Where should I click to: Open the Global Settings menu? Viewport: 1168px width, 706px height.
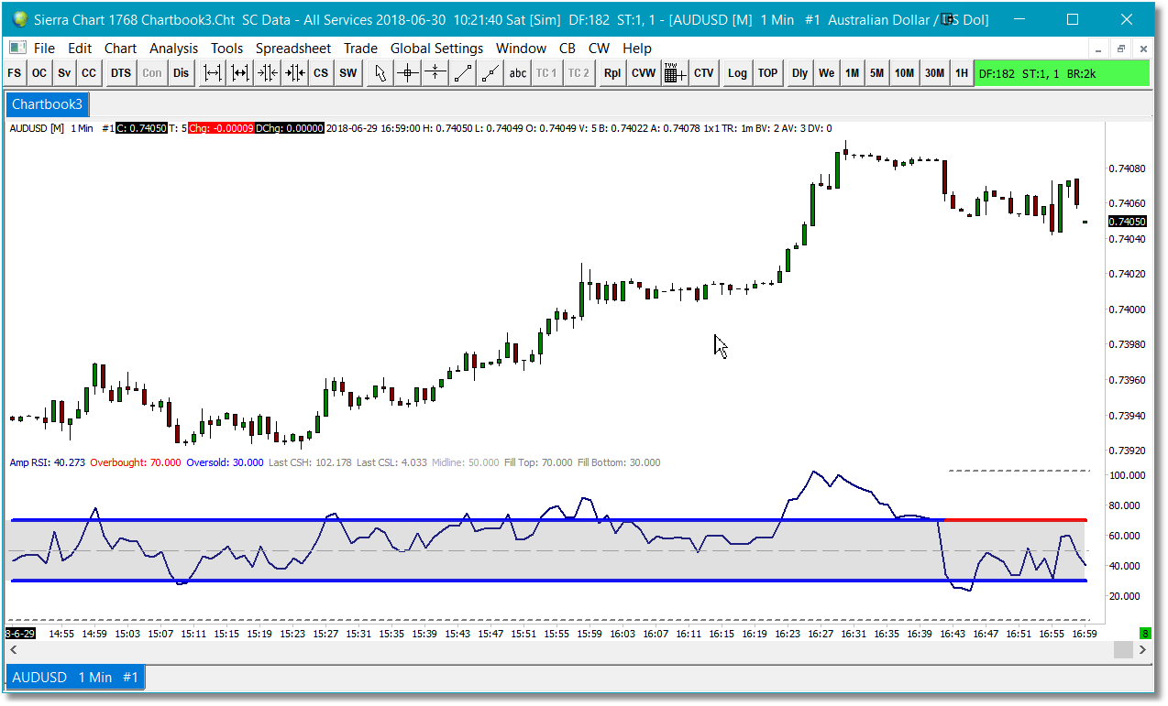(x=436, y=48)
